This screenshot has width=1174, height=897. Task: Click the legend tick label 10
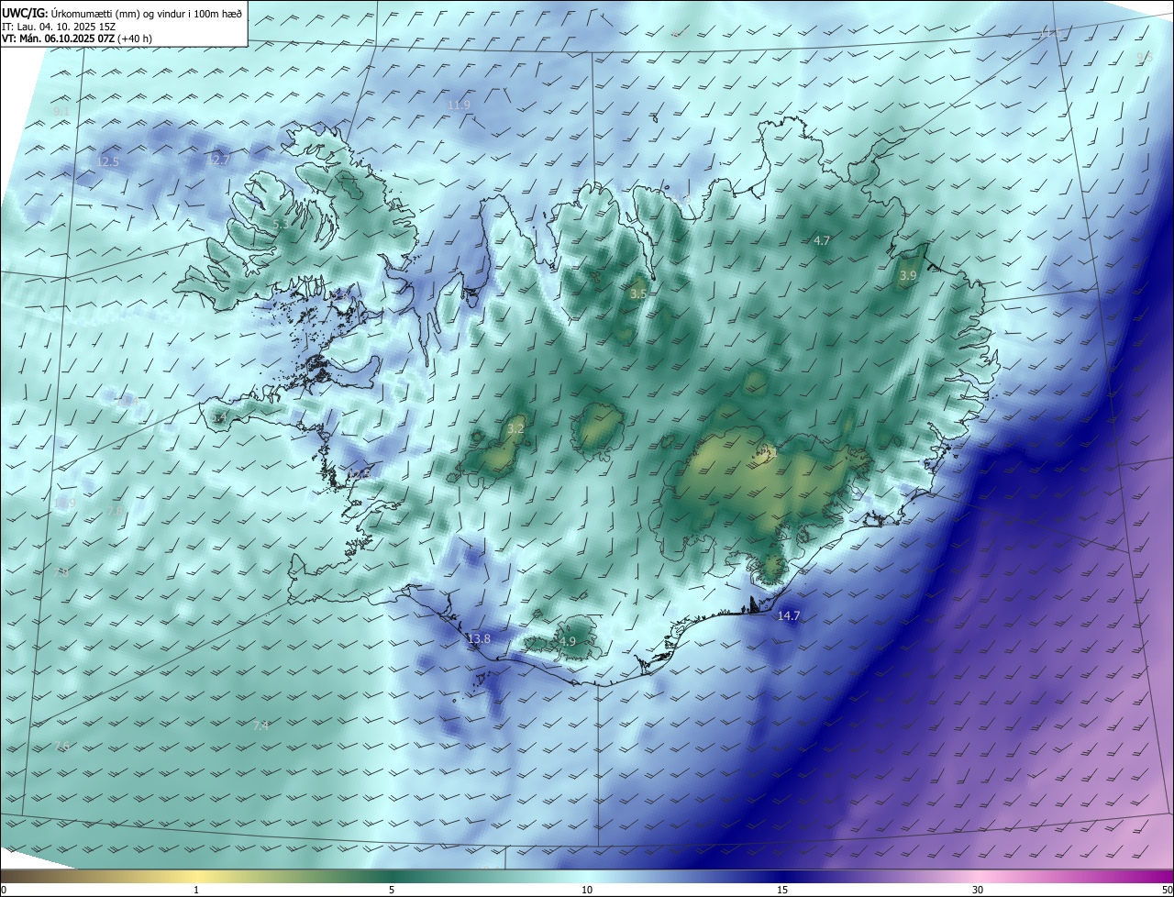coord(587,890)
